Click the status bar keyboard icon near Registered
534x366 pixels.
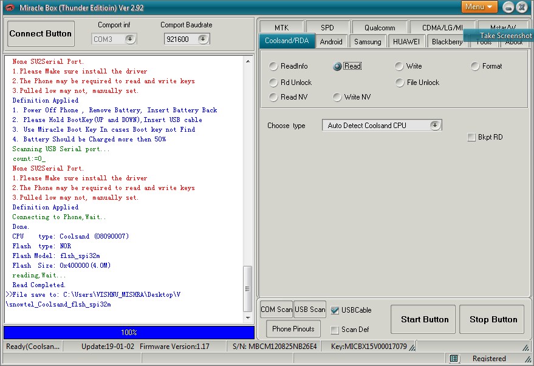(454, 358)
